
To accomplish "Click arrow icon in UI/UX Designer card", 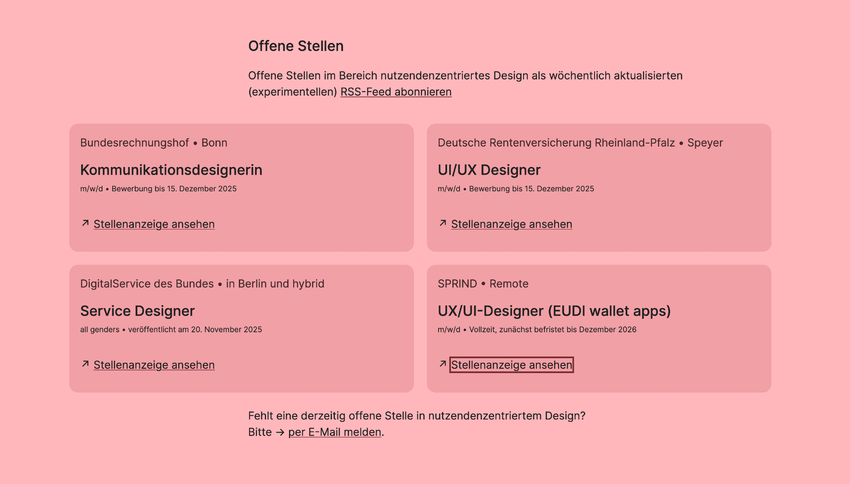I will 443,223.
